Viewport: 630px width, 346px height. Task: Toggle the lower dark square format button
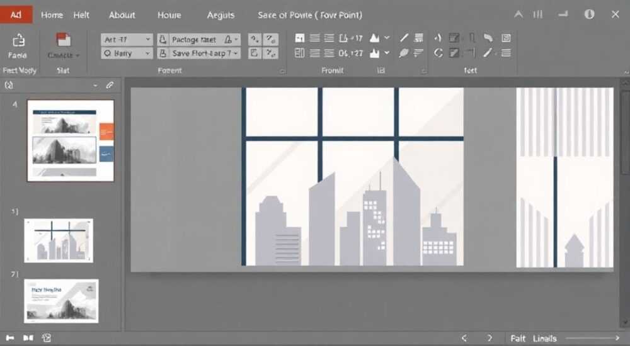(x=454, y=53)
